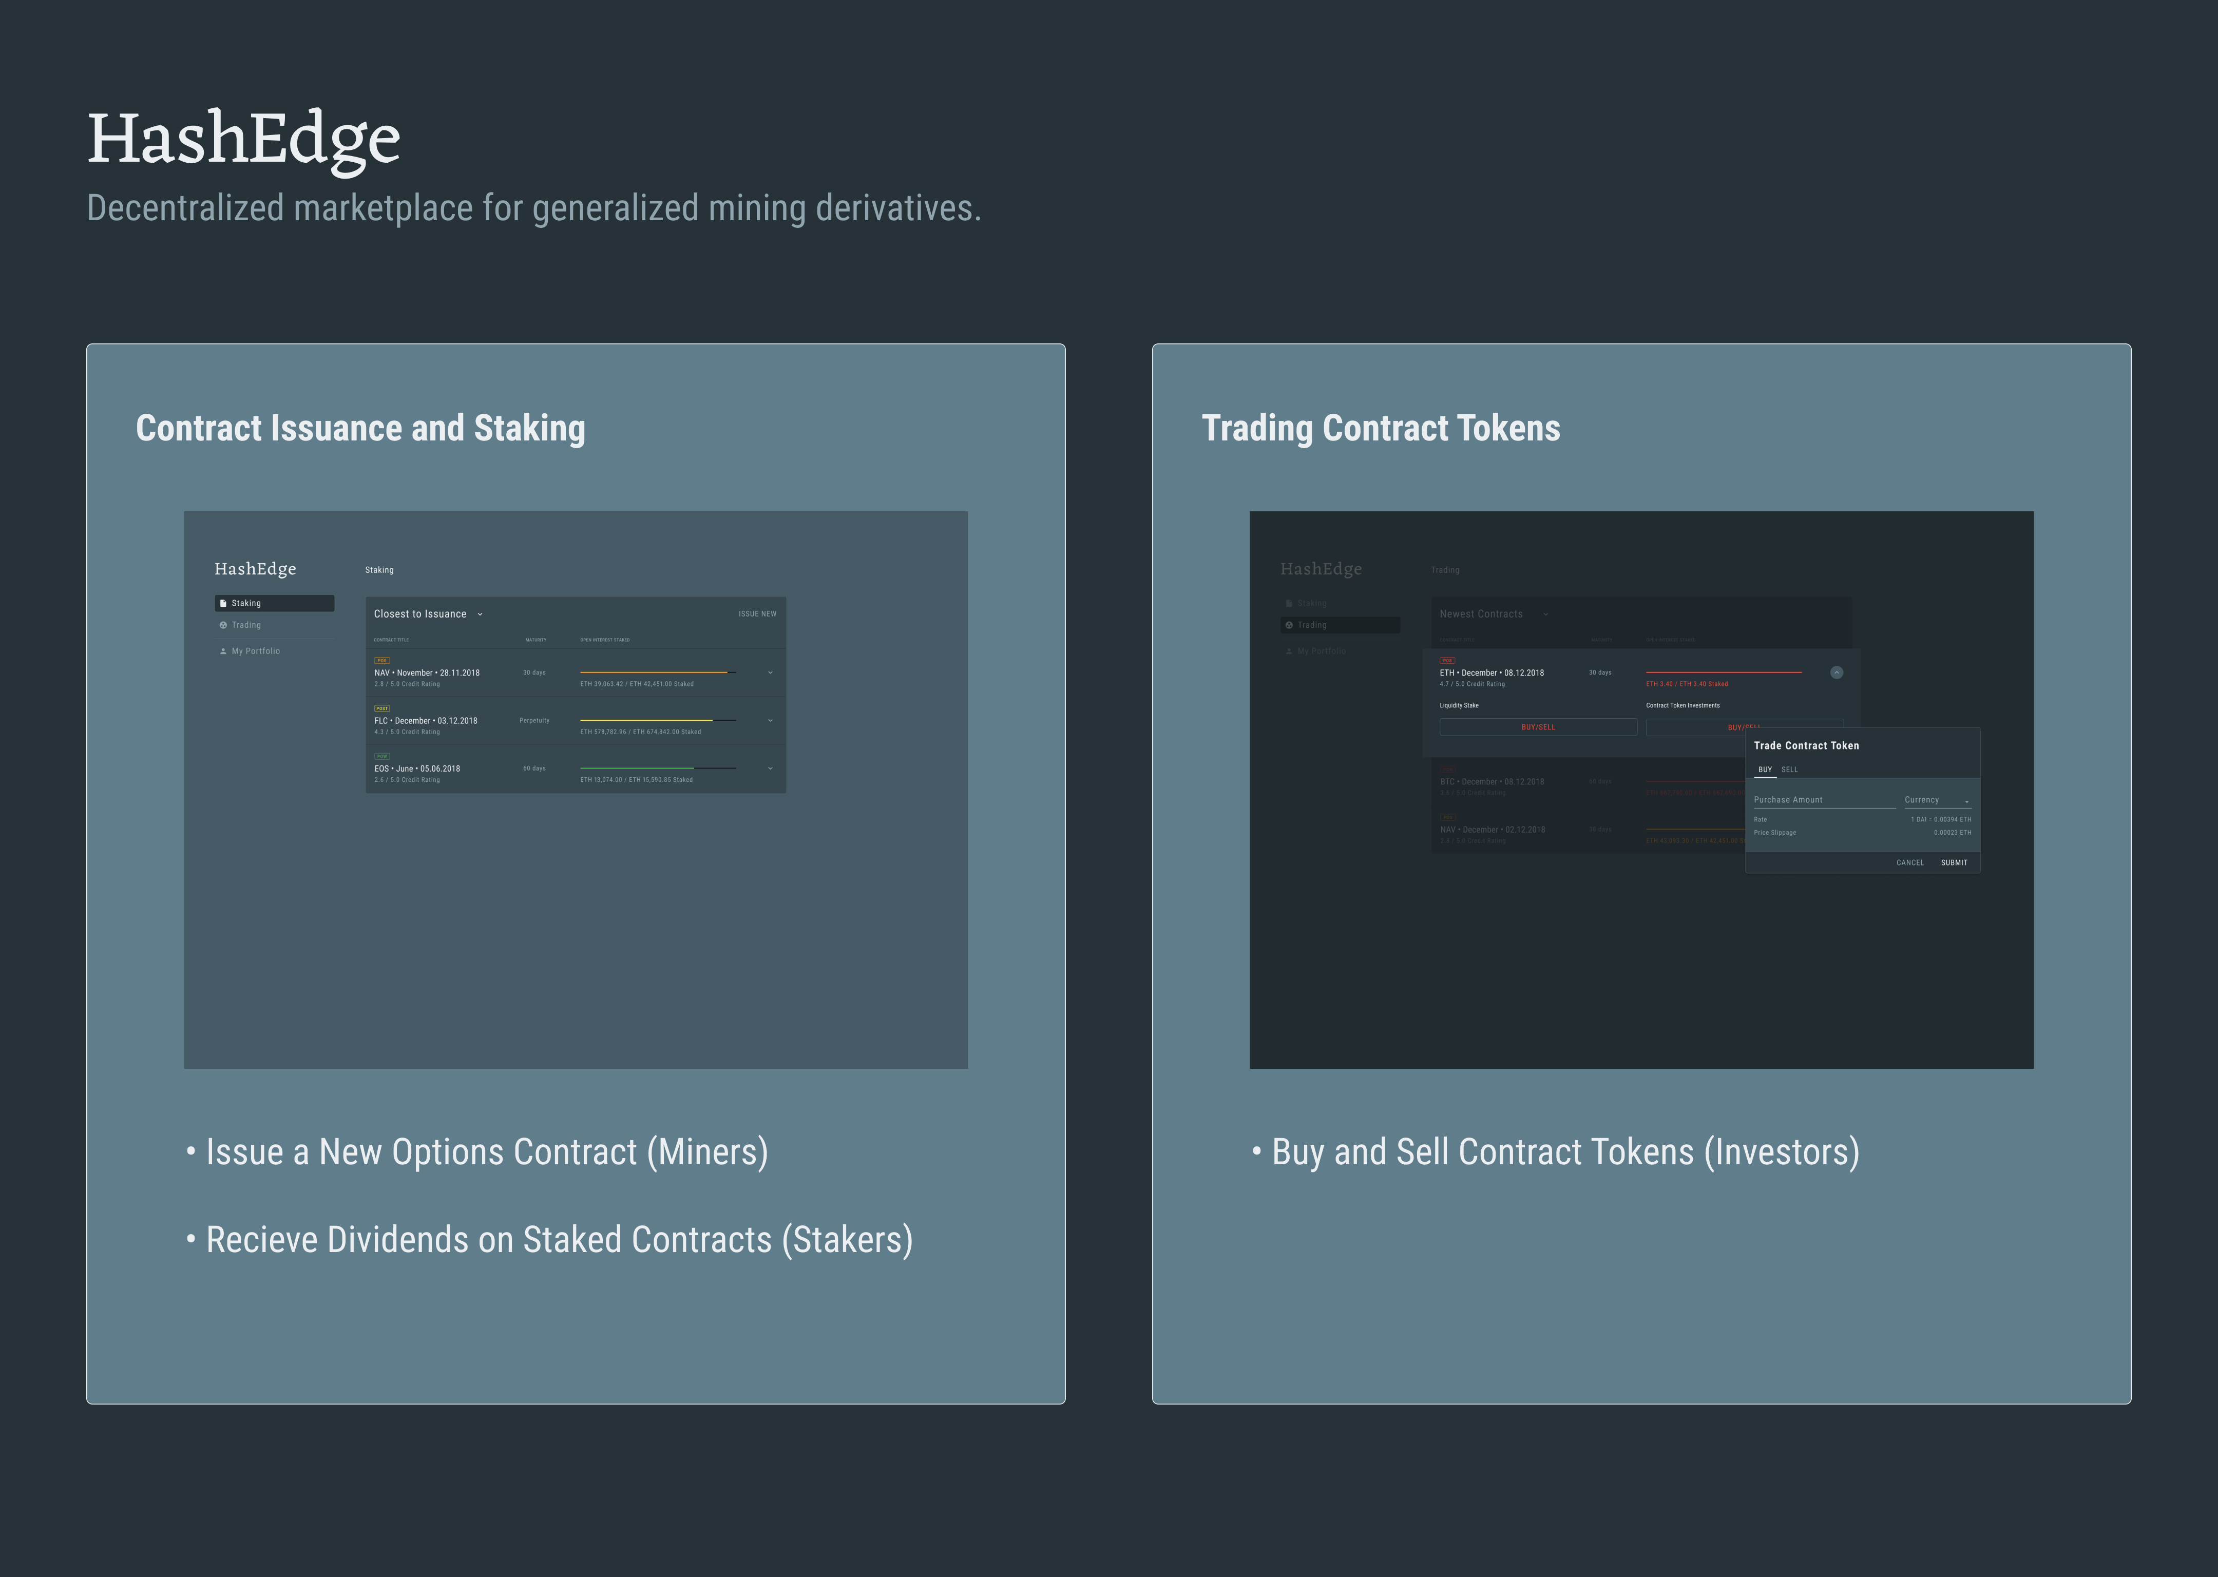Switch to the SELL tab in trade dialog

tap(1790, 769)
